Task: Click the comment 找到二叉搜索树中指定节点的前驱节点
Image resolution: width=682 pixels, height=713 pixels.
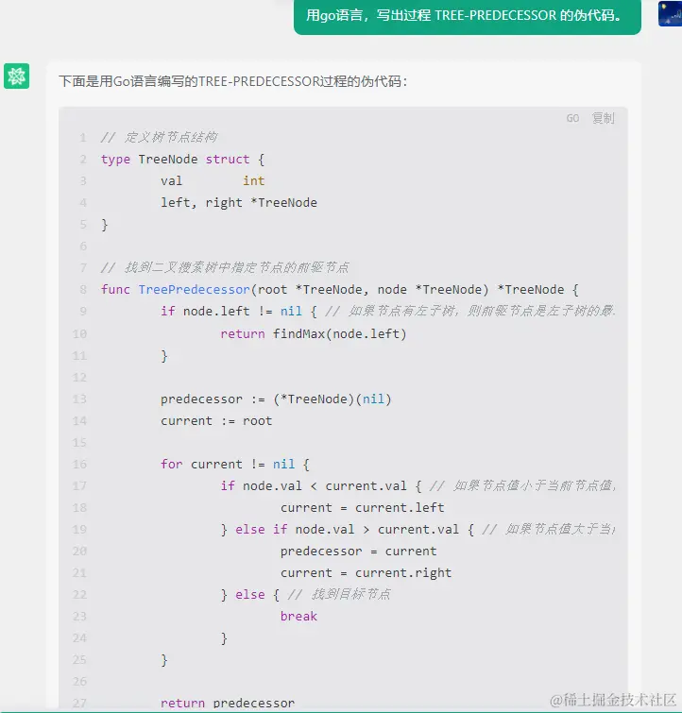Action: [225, 267]
